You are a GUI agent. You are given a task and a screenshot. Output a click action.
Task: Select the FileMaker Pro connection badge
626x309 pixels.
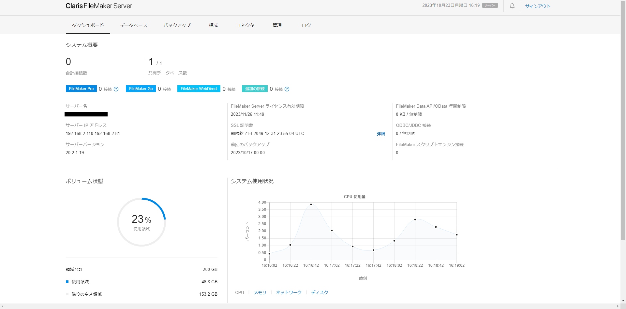81,89
